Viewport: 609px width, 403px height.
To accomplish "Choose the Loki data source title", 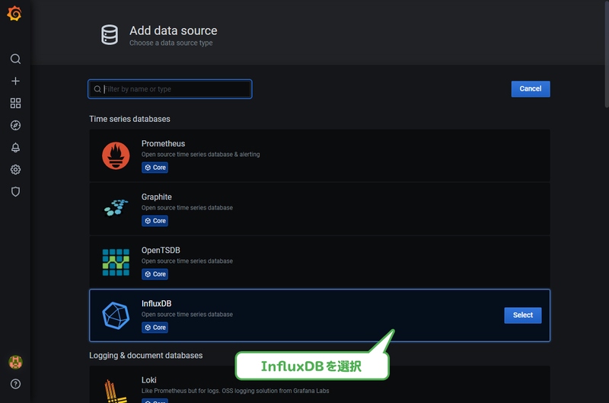I will pyautogui.click(x=148, y=379).
